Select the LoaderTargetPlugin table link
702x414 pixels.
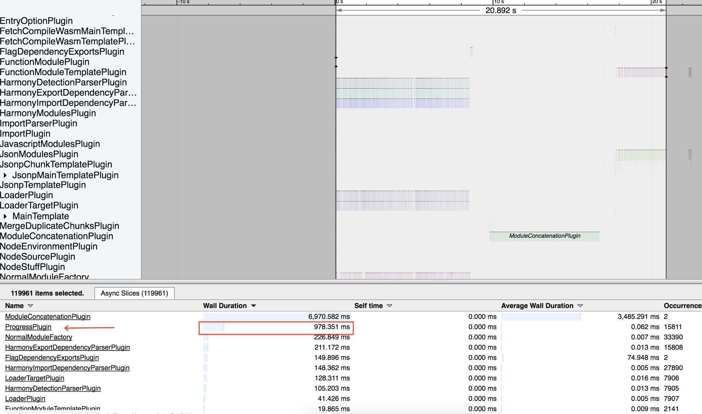(x=35, y=378)
